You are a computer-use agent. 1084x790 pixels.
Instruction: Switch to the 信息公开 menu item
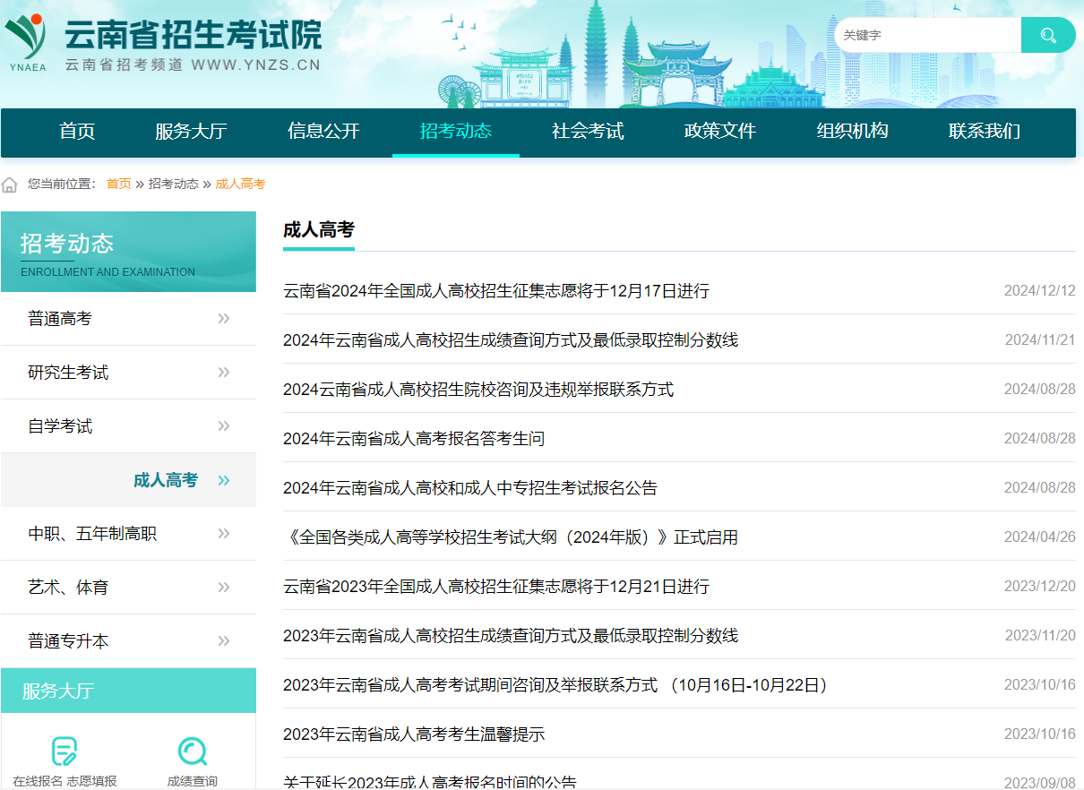324,132
